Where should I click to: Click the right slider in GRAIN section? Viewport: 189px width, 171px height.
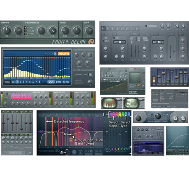174,51
